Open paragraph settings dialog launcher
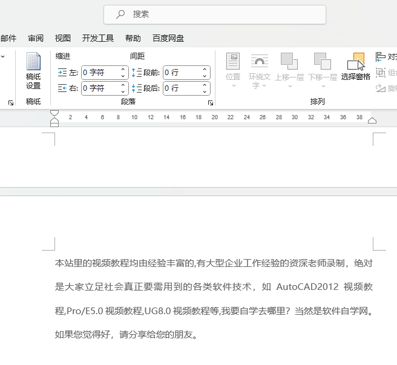Image resolution: width=397 pixels, height=365 pixels. tap(211, 102)
